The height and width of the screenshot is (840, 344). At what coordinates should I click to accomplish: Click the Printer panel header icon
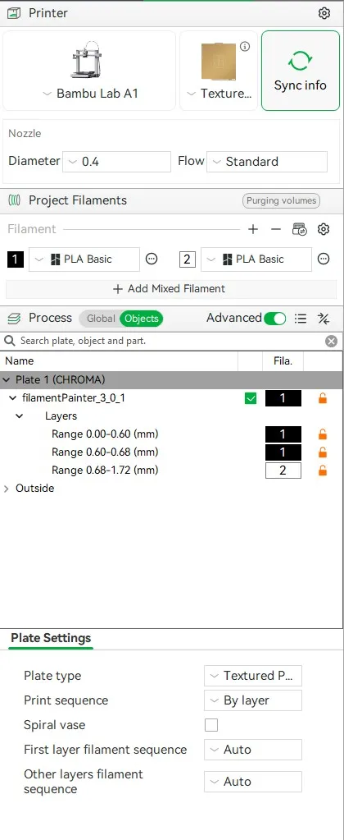coord(15,13)
